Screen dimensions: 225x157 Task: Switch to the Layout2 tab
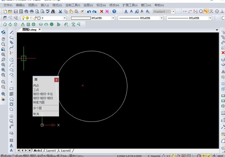click(66, 151)
